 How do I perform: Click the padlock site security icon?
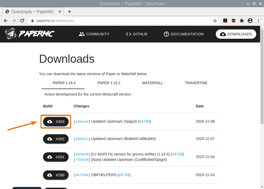click(32, 21)
